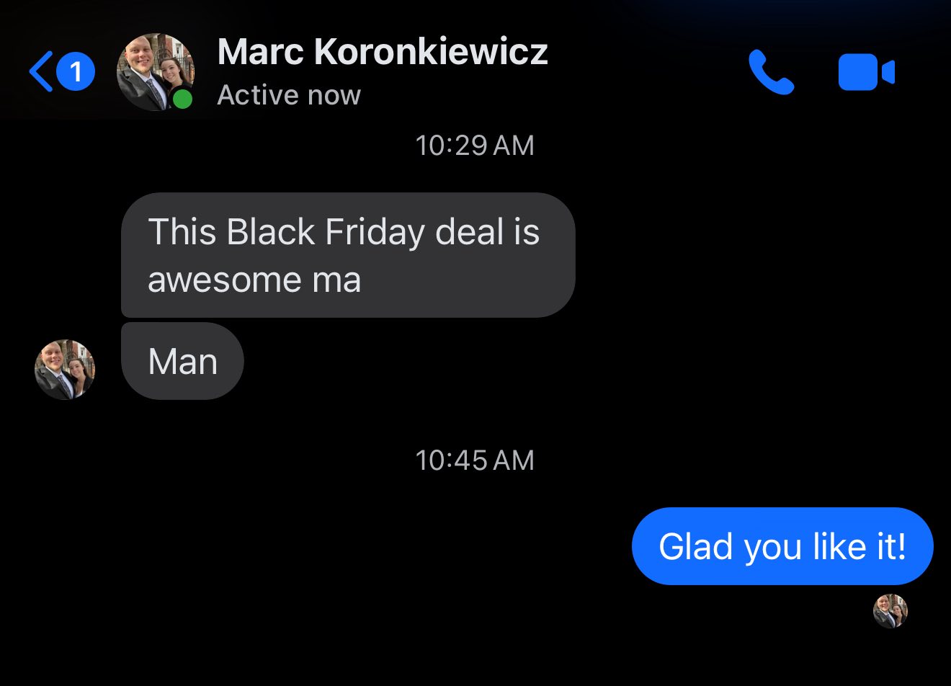Select the 10:29 AM timestamp
Screen dimensions: 951x686
pyautogui.click(x=475, y=146)
